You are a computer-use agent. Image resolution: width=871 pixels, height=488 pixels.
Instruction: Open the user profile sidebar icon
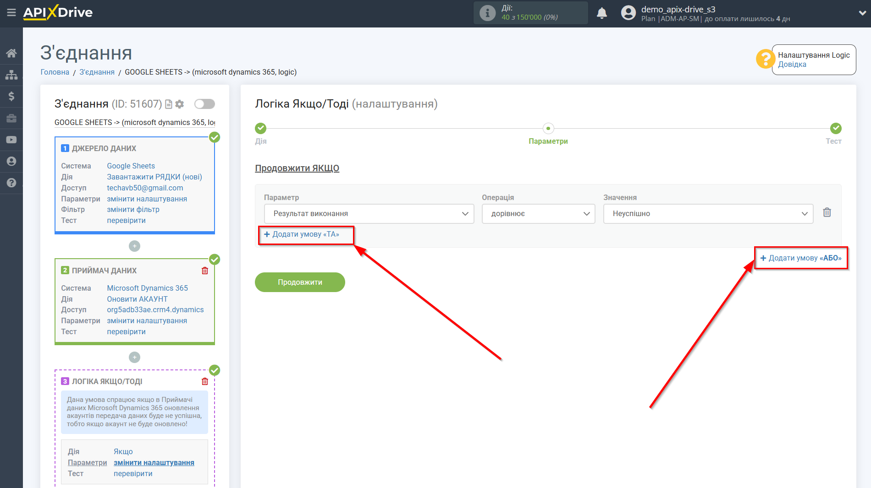pos(11,161)
